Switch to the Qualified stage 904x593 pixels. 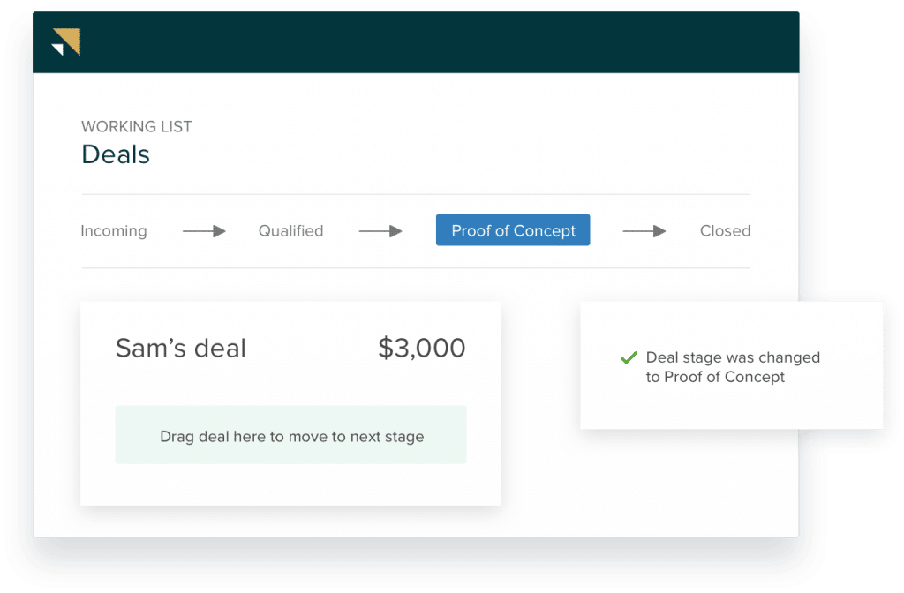tap(290, 231)
